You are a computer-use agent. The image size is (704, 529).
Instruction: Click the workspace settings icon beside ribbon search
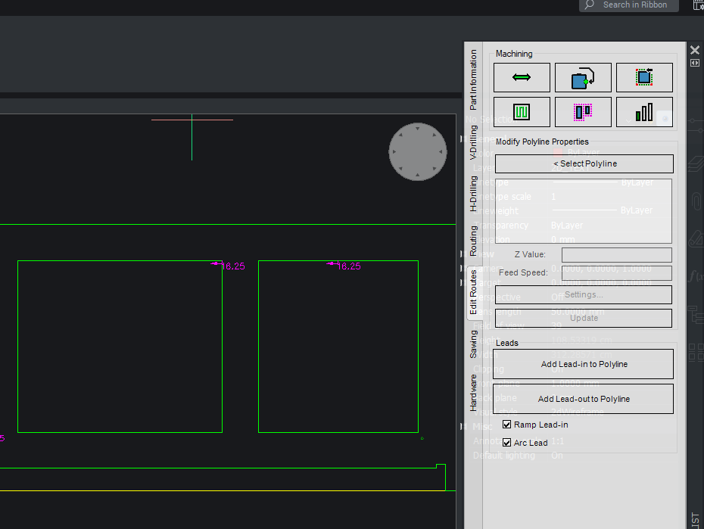tap(697, 5)
